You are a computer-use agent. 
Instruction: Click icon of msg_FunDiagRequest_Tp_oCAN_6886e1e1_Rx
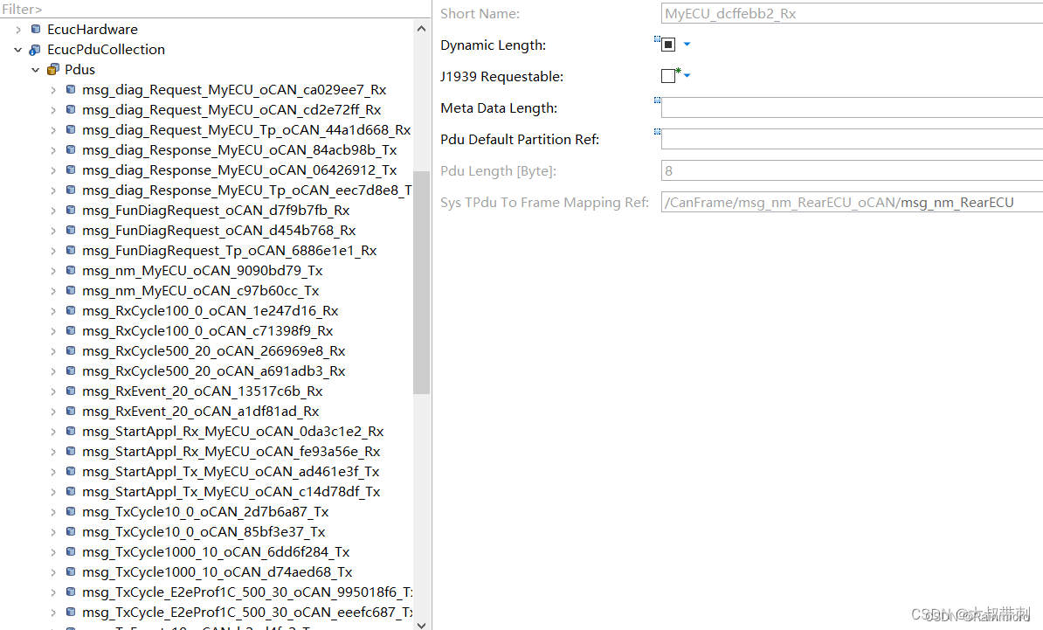point(71,250)
